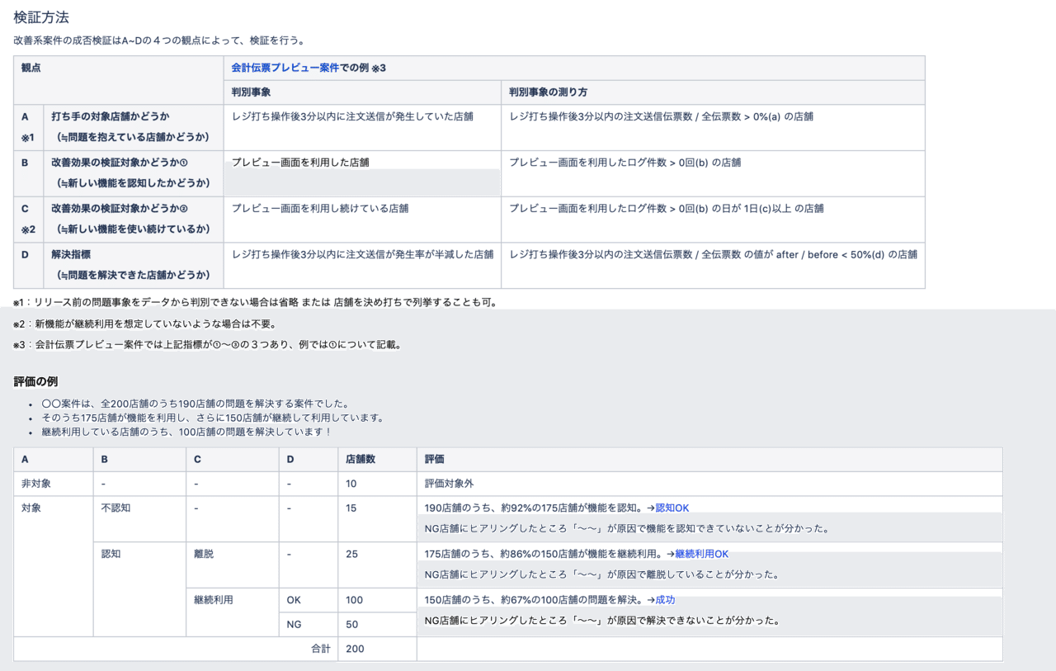Screen dimensions: 1056x671
Task: Click the 検証方法 heading
Action: pyautogui.click(x=41, y=17)
